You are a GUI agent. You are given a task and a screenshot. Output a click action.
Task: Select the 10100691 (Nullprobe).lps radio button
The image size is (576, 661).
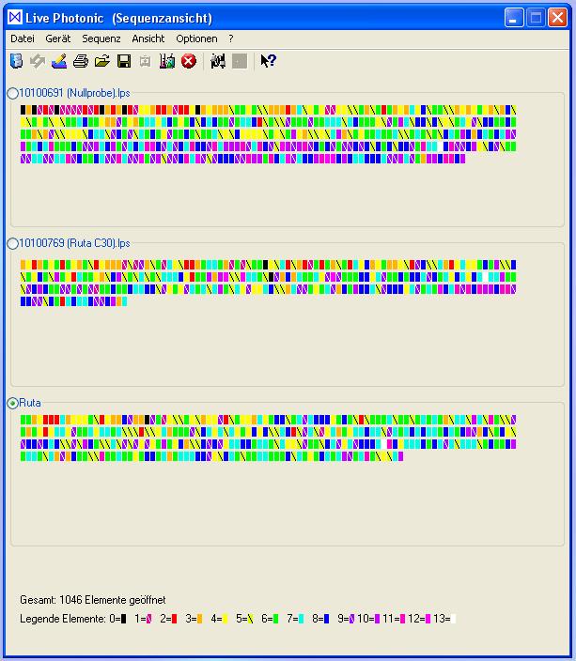point(13,93)
